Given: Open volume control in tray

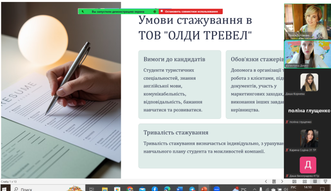Looking at the screenshot, I should pos(286,189).
